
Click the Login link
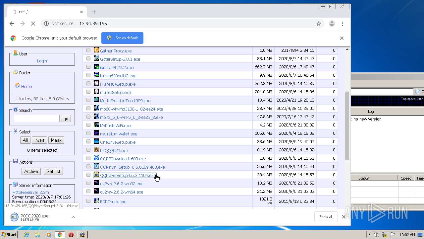click(42, 61)
